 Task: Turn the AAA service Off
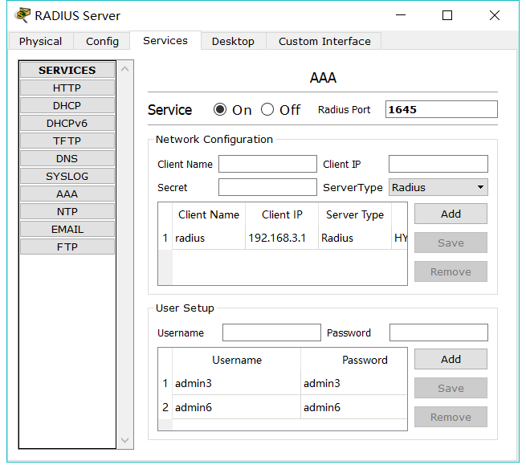point(268,110)
